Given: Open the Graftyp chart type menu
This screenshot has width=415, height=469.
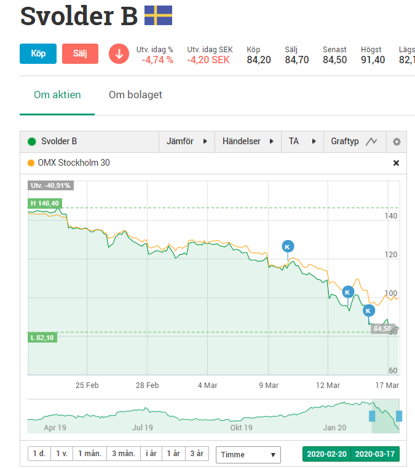Looking at the screenshot, I should [355, 141].
